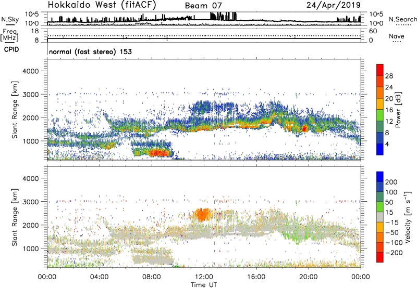Click the '20:00' time axis tick label
Viewport: 417px width, 288px height.
[309, 277]
